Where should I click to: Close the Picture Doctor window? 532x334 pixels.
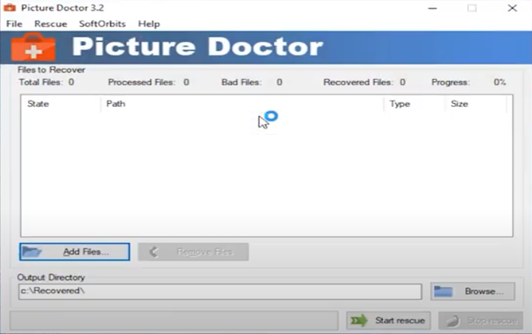[x=512, y=8]
